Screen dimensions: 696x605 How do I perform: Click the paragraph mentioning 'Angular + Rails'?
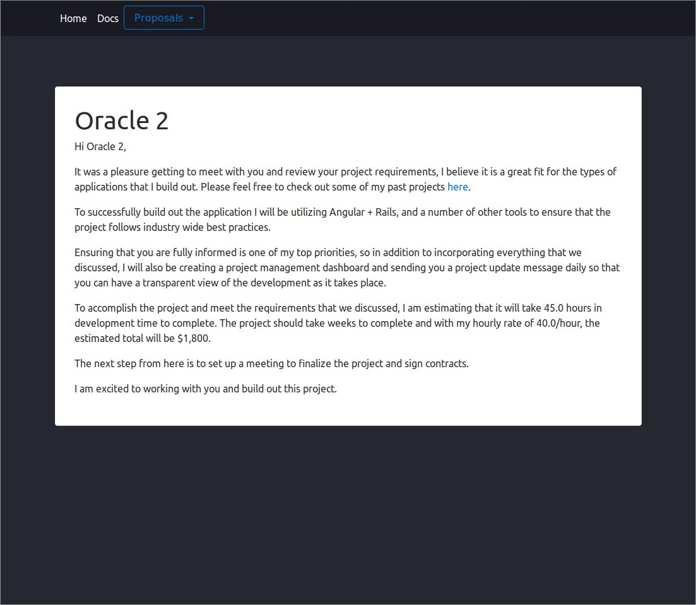[342, 220]
